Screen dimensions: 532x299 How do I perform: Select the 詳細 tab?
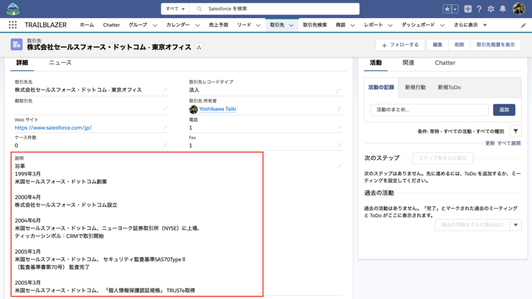[22, 63]
